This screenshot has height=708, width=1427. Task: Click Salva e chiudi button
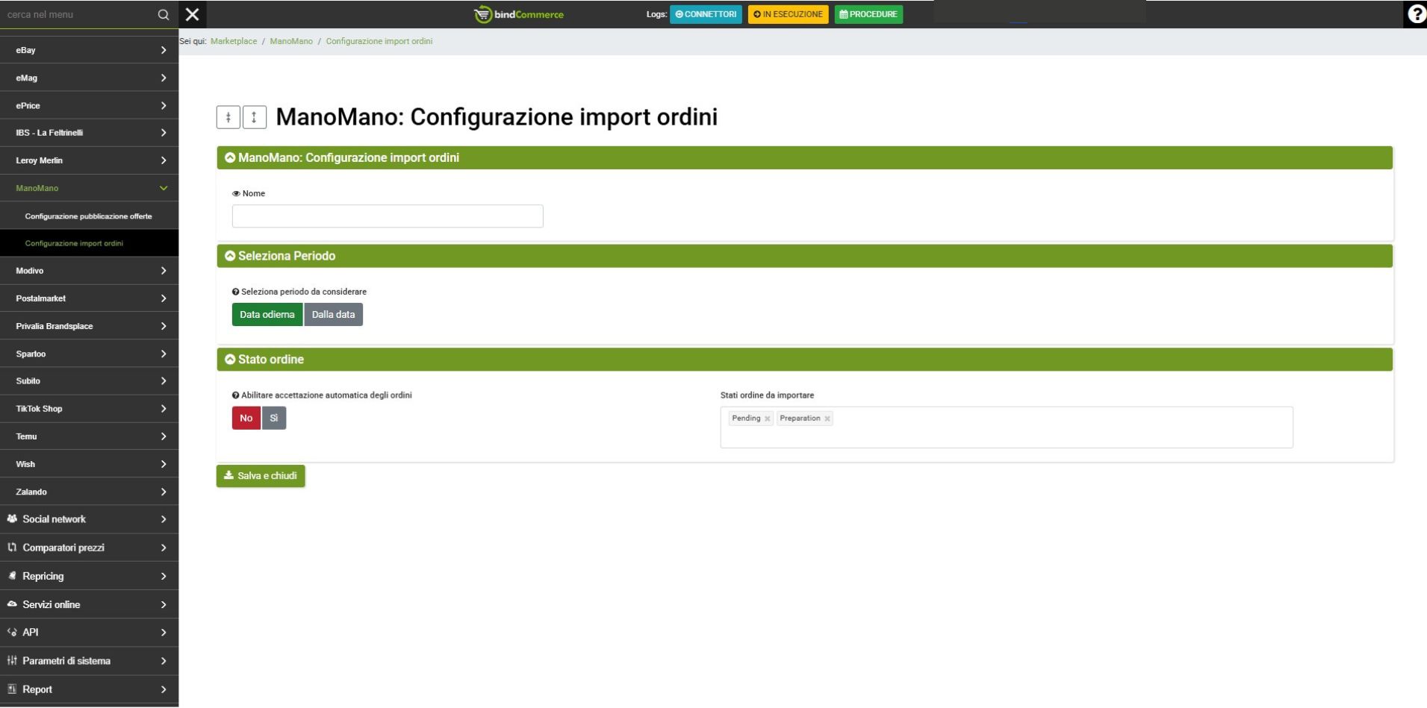[x=261, y=476]
